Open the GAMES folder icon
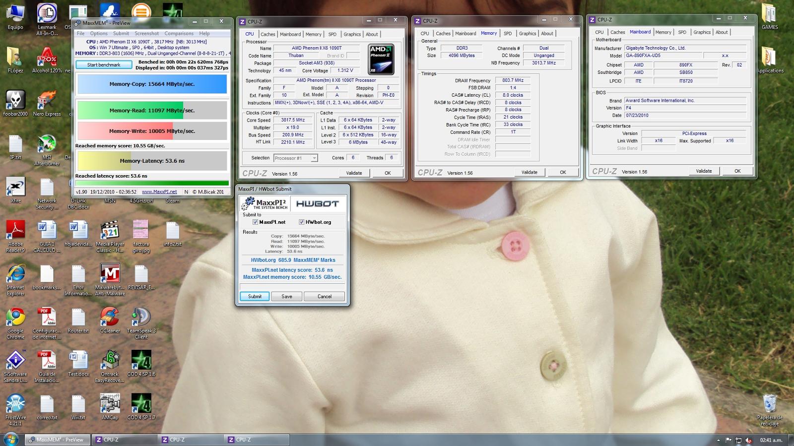The width and height of the screenshot is (794, 446). [770, 17]
